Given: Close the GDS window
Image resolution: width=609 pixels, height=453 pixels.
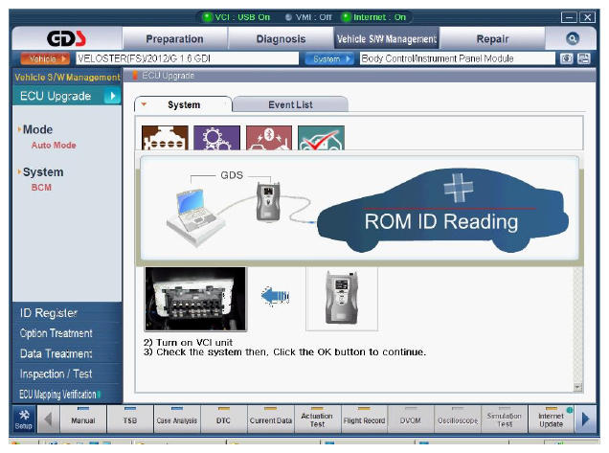Looking at the screenshot, I should click(x=587, y=17).
